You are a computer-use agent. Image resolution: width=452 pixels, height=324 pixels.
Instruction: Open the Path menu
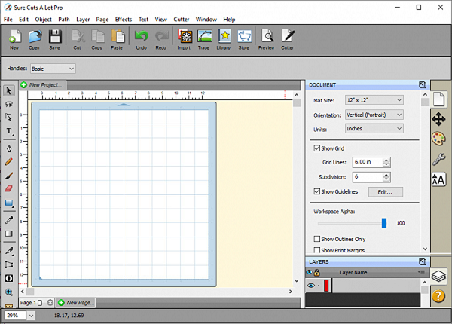click(64, 20)
